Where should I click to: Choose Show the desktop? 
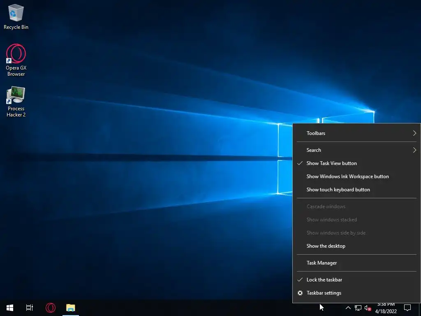tap(356, 246)
